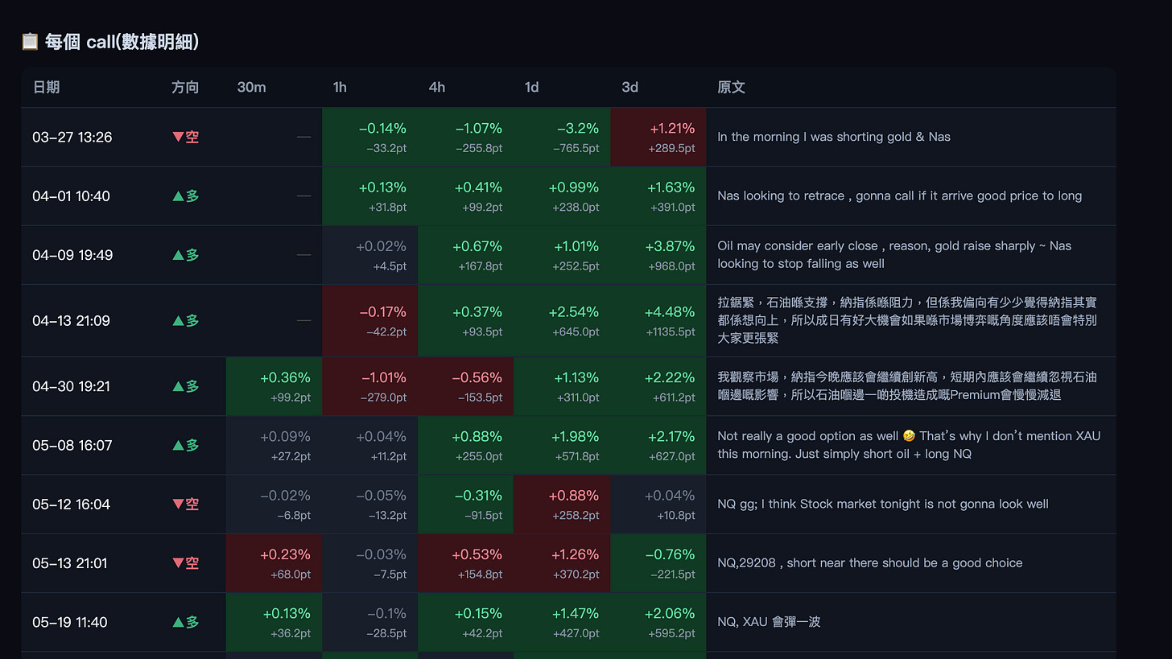Screen dimensions: 1172x659
Task: Click the 日期 column header
Action: point(46,87)
